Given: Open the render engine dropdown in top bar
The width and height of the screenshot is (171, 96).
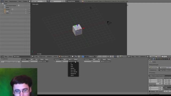Looking at the screenshot, I should pyautogui.click(x=73, y=1).
